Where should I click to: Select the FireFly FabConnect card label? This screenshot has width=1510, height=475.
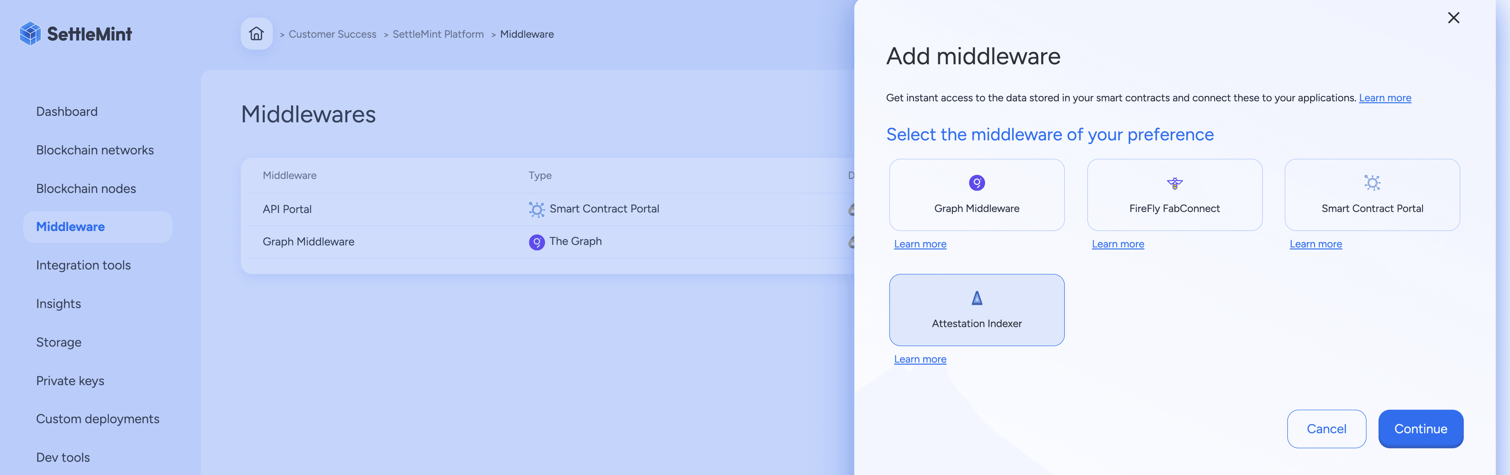pos(1174,209)
